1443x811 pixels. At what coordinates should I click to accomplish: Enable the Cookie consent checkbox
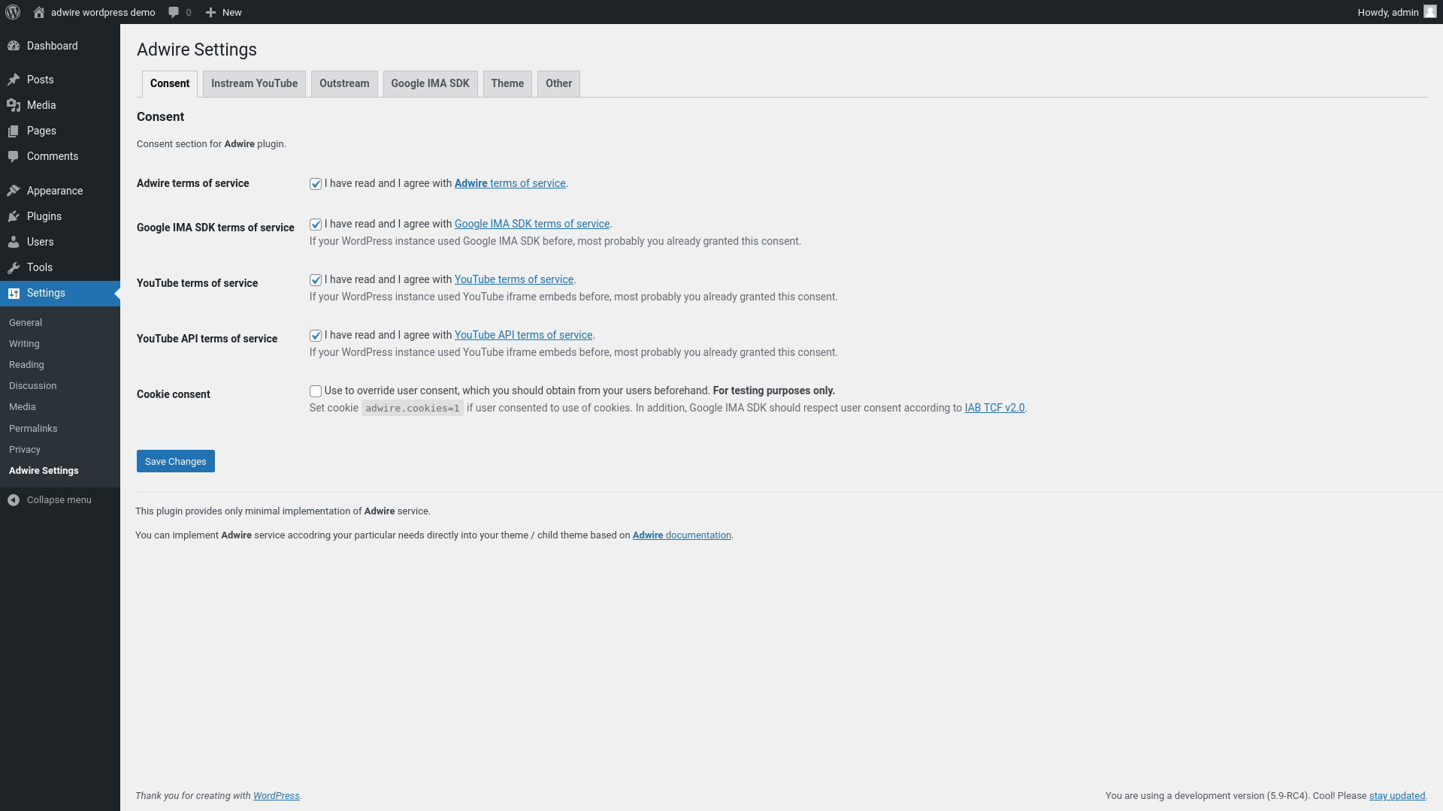point(315,390)
